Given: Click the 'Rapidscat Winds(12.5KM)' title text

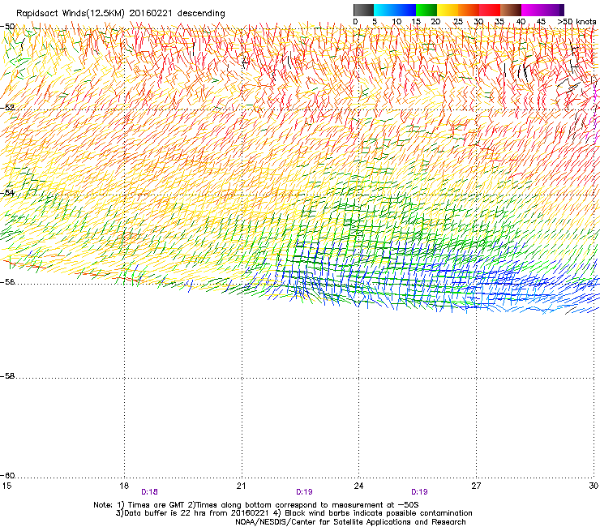Looking at the screenshot, I should tap(70, 14).
